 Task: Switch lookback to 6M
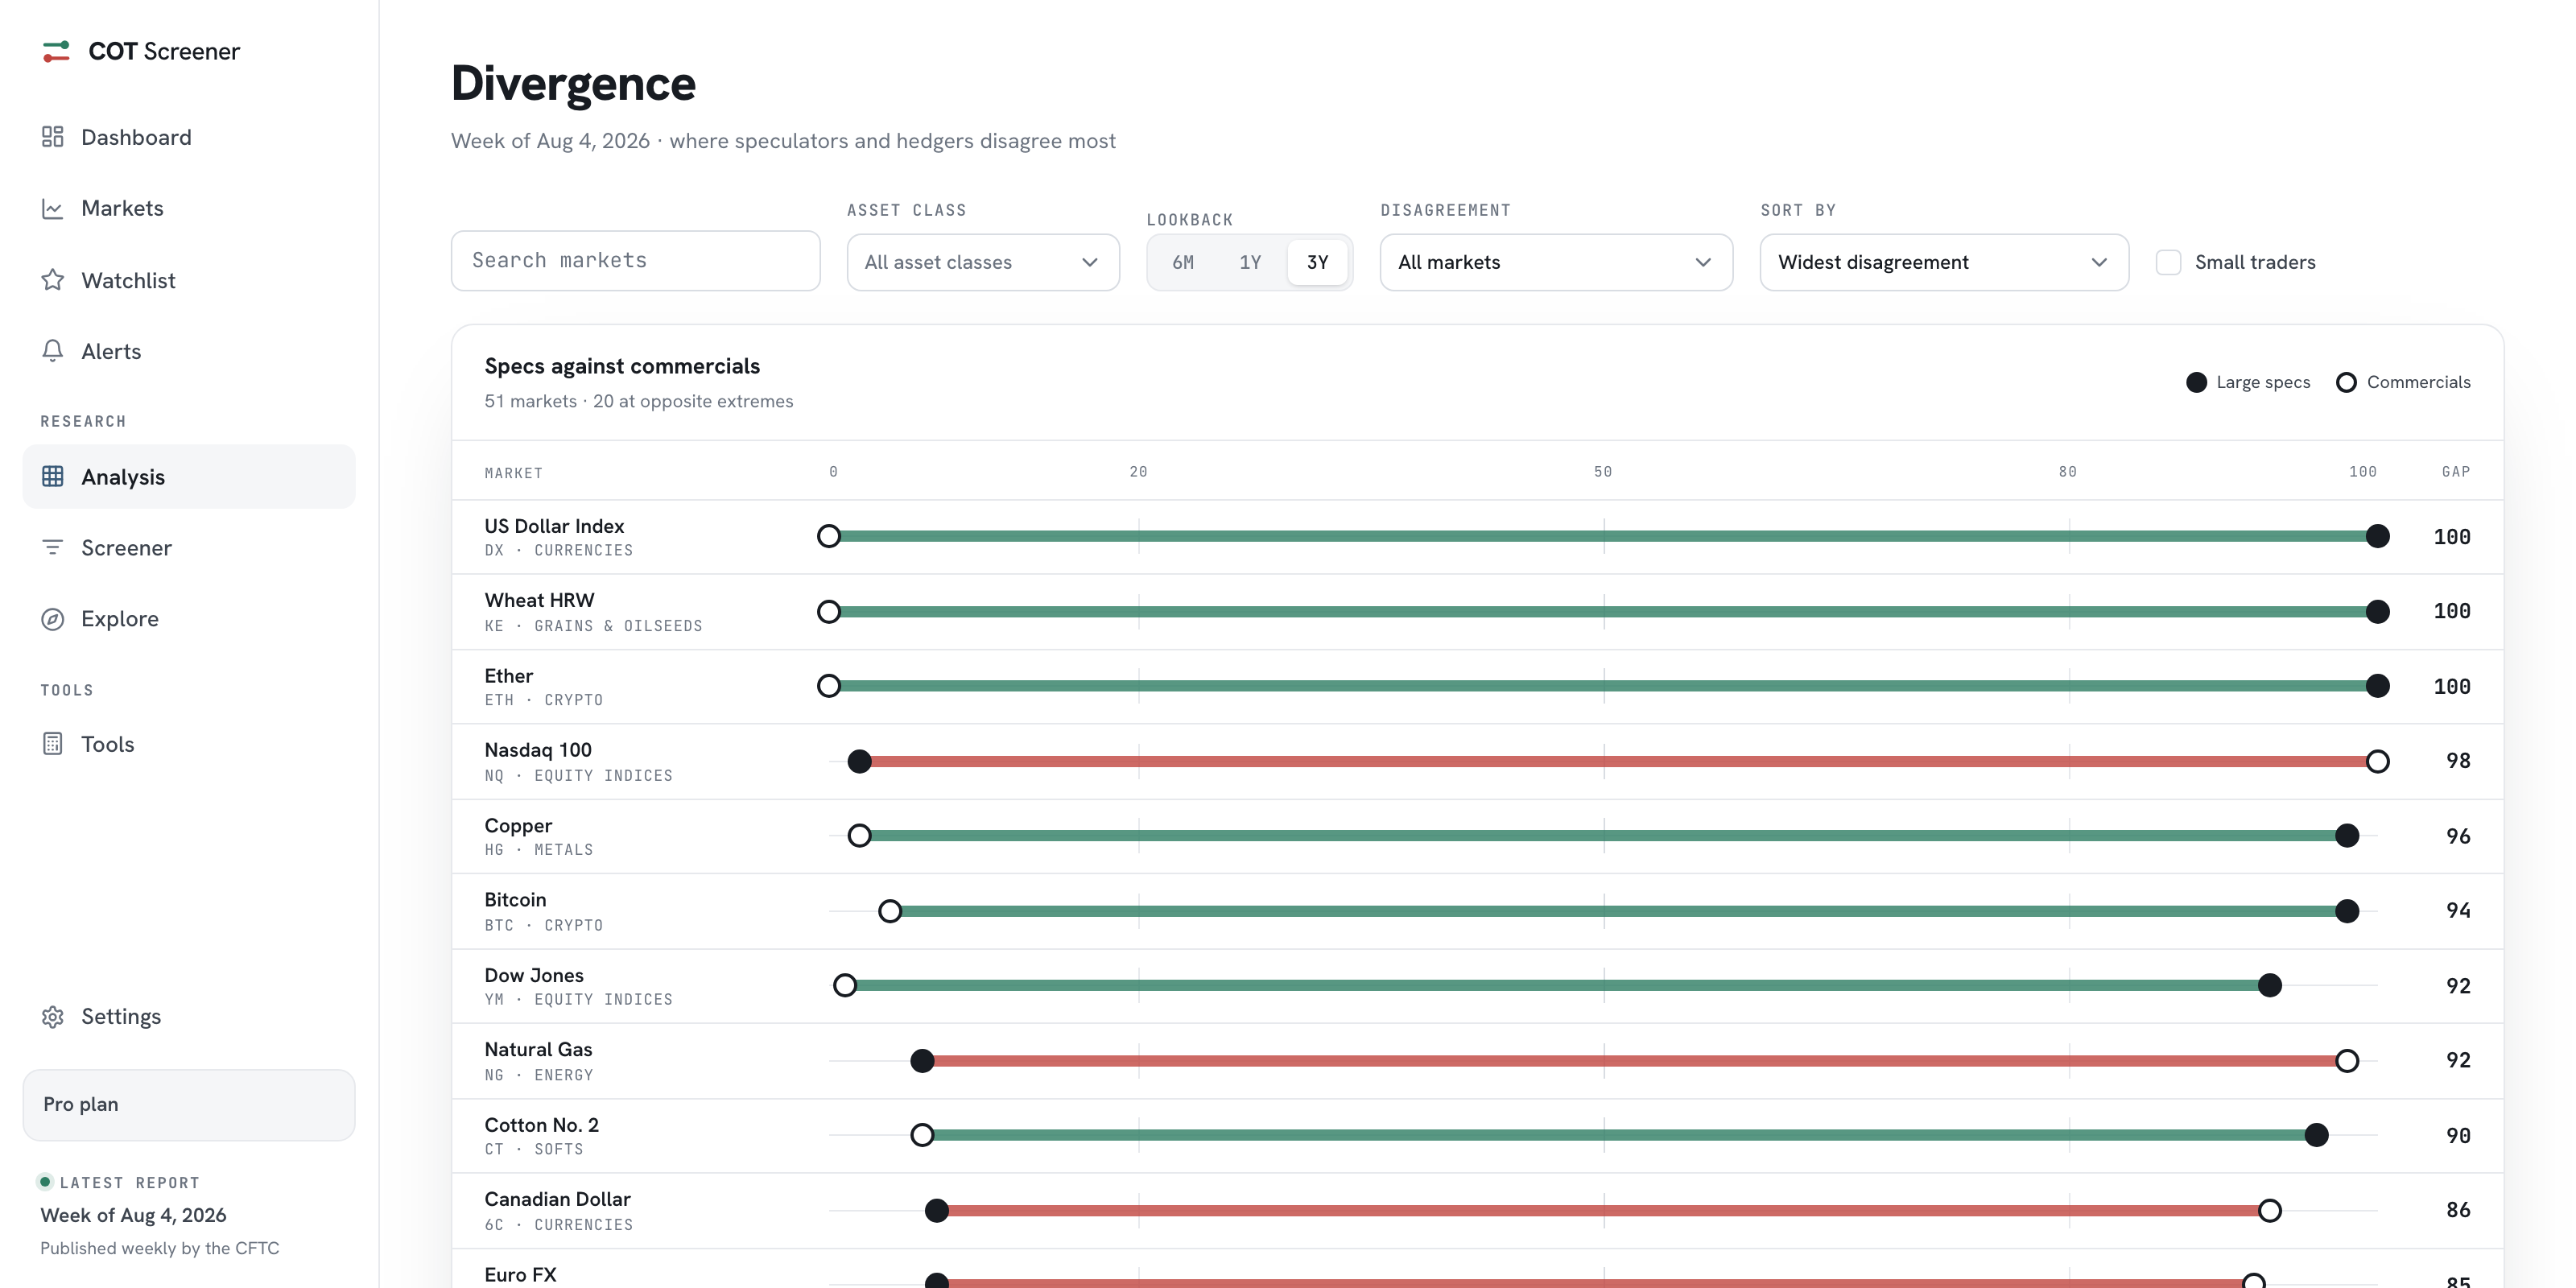[1183, 262]
